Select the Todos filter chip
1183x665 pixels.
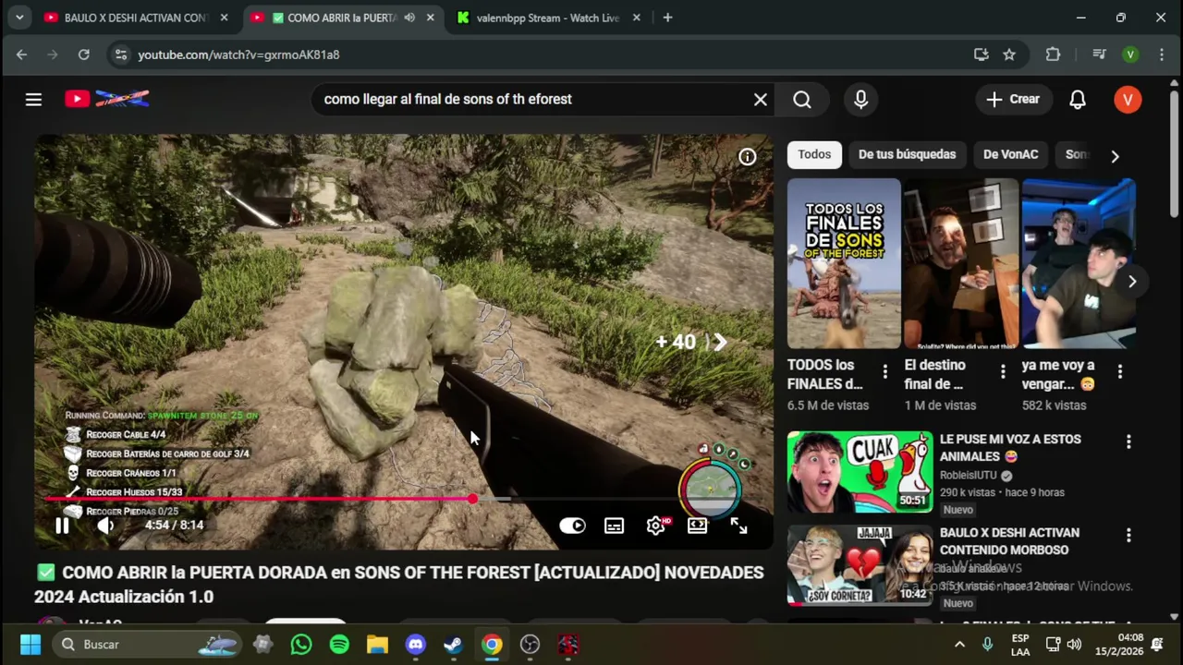814,154
